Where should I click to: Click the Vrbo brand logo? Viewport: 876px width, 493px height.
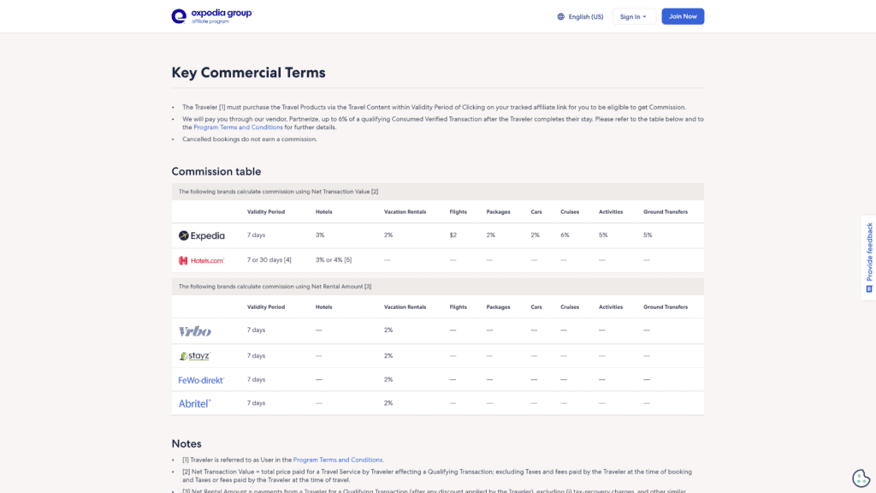195,331
